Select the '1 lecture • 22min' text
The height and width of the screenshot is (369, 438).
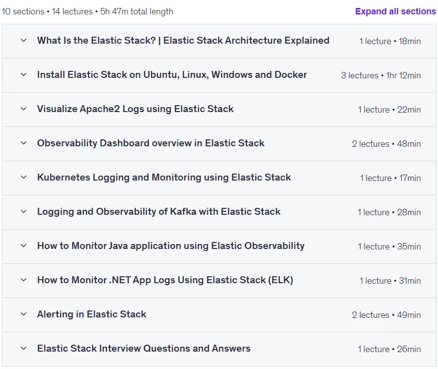389,110
